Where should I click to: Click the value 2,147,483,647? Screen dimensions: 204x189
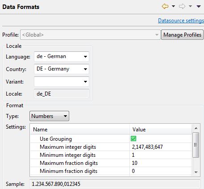(x=147, y=147)
